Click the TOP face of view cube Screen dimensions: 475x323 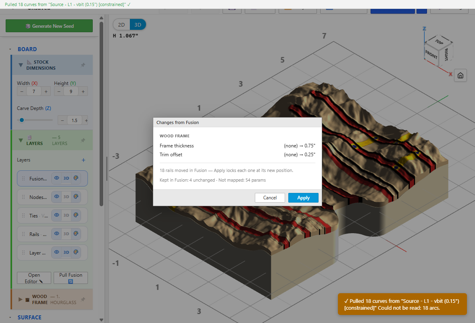439,42
